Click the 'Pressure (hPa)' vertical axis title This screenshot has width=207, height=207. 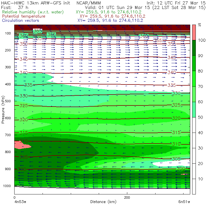point(3,110)
